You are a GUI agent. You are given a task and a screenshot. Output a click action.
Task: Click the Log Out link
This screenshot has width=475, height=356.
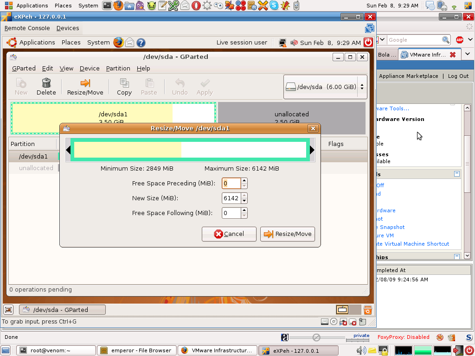tap(458, 76)
